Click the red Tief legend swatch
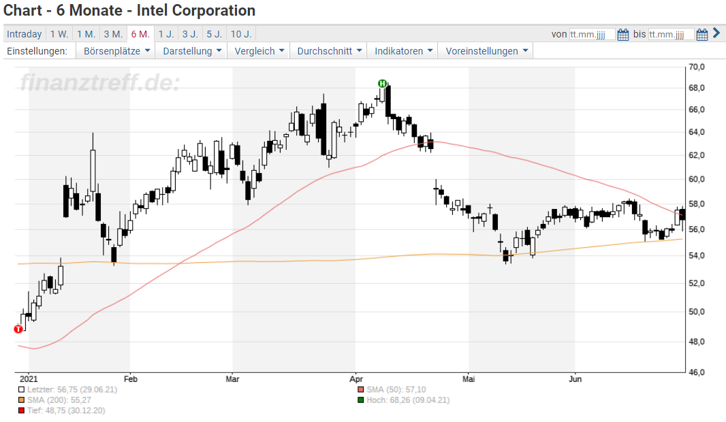This screenshot has height=422, width=726. coord(21,410)
